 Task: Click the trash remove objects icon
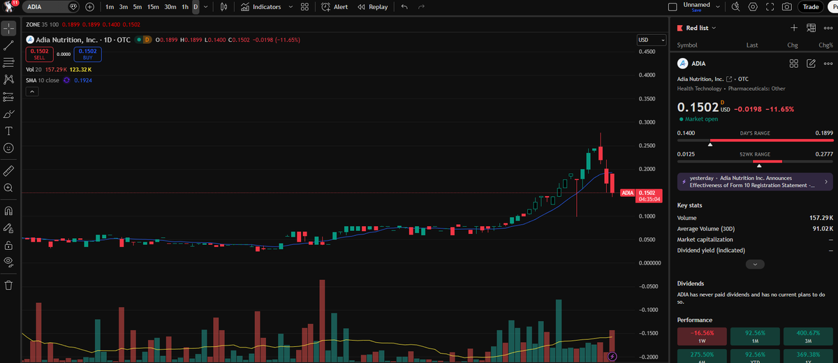click(8, 285)
